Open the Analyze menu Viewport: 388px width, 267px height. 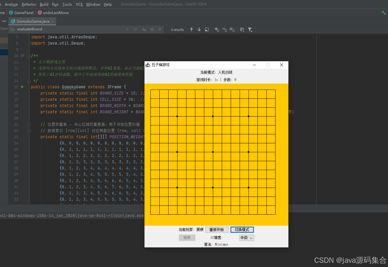(x=11, y=4)
